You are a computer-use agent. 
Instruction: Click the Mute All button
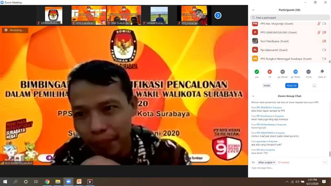(291, 86)
